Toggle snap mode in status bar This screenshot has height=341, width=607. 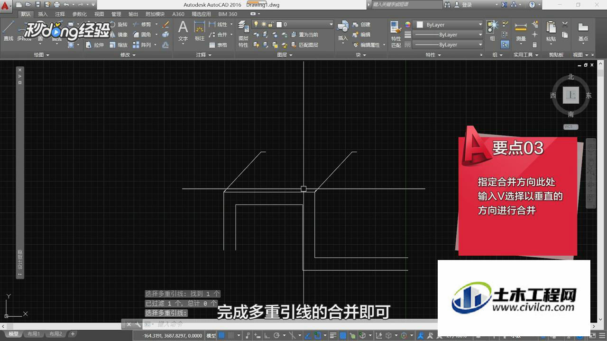coord(231,335)
